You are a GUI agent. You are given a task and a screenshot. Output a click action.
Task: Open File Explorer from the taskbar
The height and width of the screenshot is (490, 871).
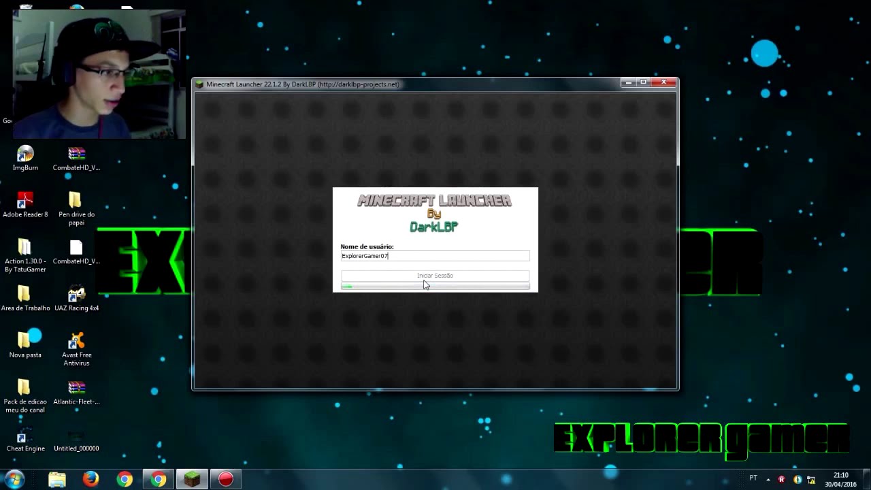point(57,480)
